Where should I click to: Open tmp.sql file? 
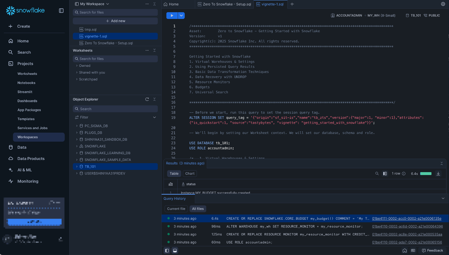[90, 30]
